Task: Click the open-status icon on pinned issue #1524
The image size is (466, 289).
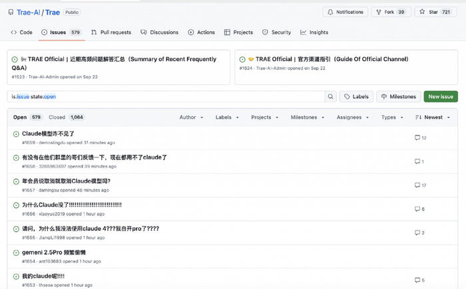Action: tap(242, 59)
